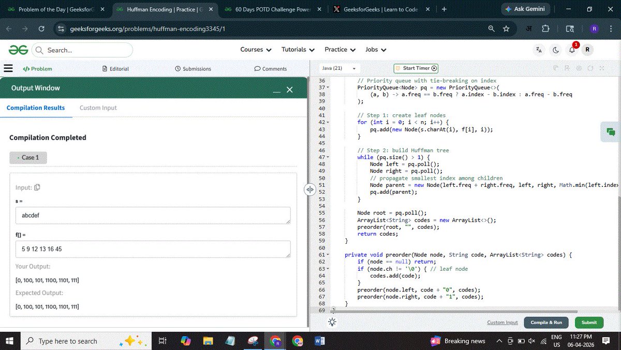Open the profile avatar R on GeeksforGeeks
Viewport: 621px width, 350px height.
pos(587,50)
